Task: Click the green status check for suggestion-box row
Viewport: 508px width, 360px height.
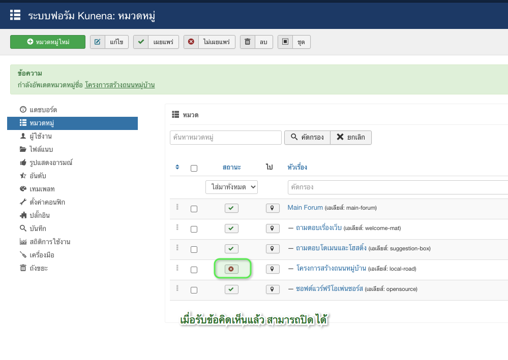Action: tap(231, 248)
